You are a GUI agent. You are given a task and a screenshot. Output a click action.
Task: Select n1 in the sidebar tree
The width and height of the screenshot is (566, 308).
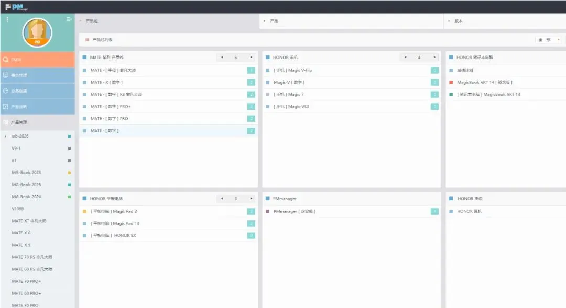click(x=14, y=161)
